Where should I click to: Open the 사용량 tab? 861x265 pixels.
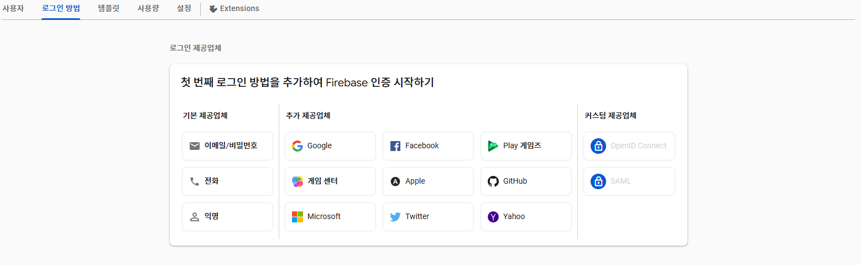coord(148,8)
